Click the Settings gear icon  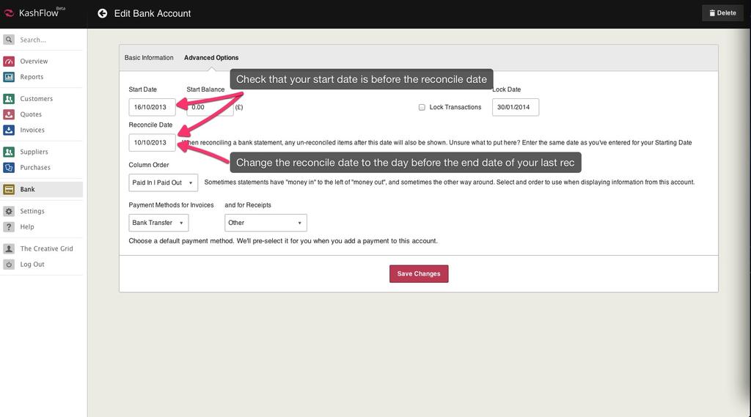(x=9, y=211)
